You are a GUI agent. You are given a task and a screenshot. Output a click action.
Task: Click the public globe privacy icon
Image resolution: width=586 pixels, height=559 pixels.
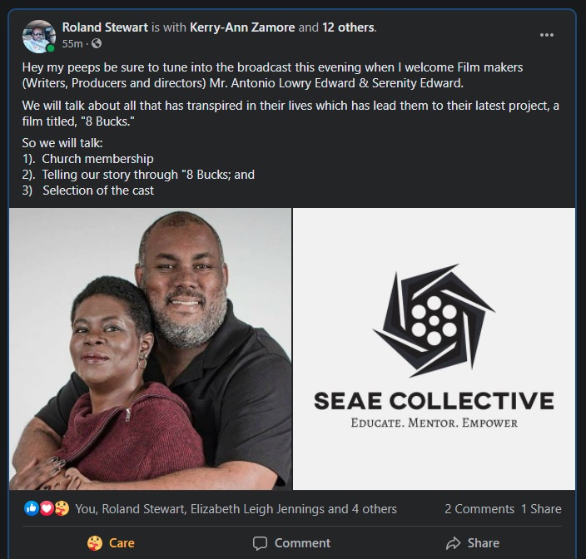tap(97, 43)
